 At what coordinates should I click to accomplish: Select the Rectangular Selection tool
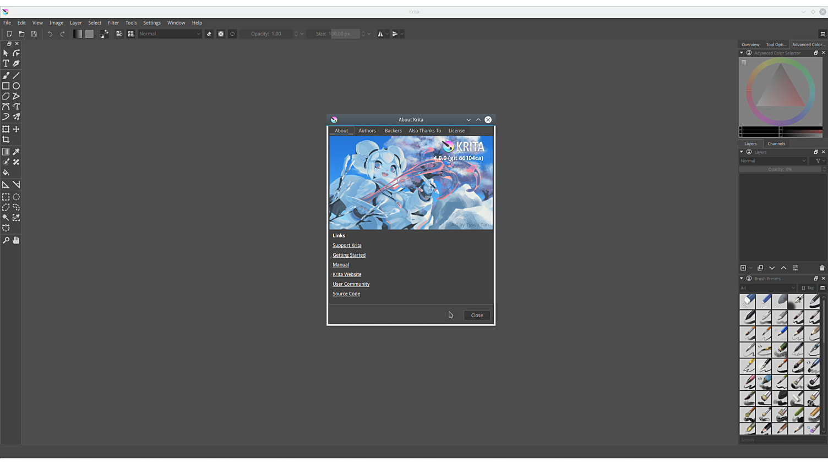6,197
